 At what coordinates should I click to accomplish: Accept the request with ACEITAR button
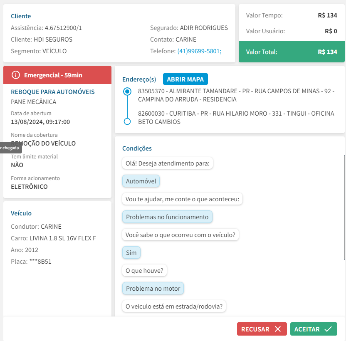point(313,329)
